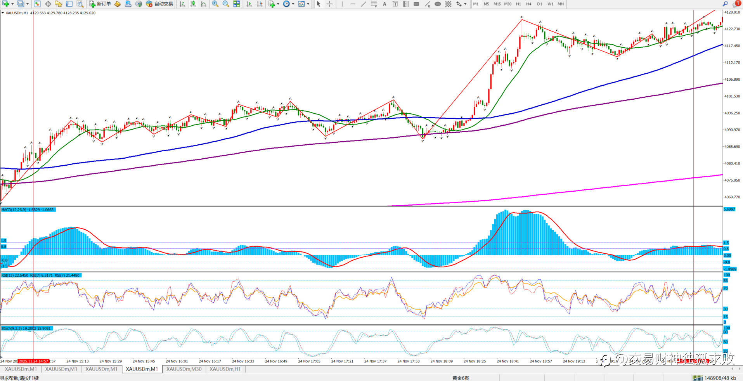743x381 pixels.
Task: Select the crosshair cursor tool
Action: pos(329,4)
